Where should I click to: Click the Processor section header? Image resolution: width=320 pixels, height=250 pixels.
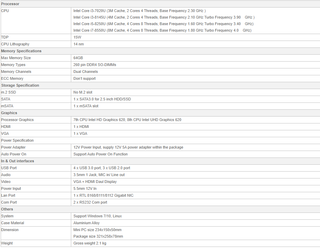click(10, 4)
